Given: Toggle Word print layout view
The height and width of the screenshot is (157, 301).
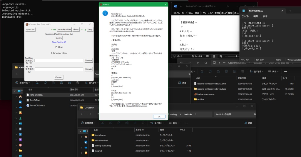Looking at the screenshot, I should pyautogui.click(x=214, y=56).
